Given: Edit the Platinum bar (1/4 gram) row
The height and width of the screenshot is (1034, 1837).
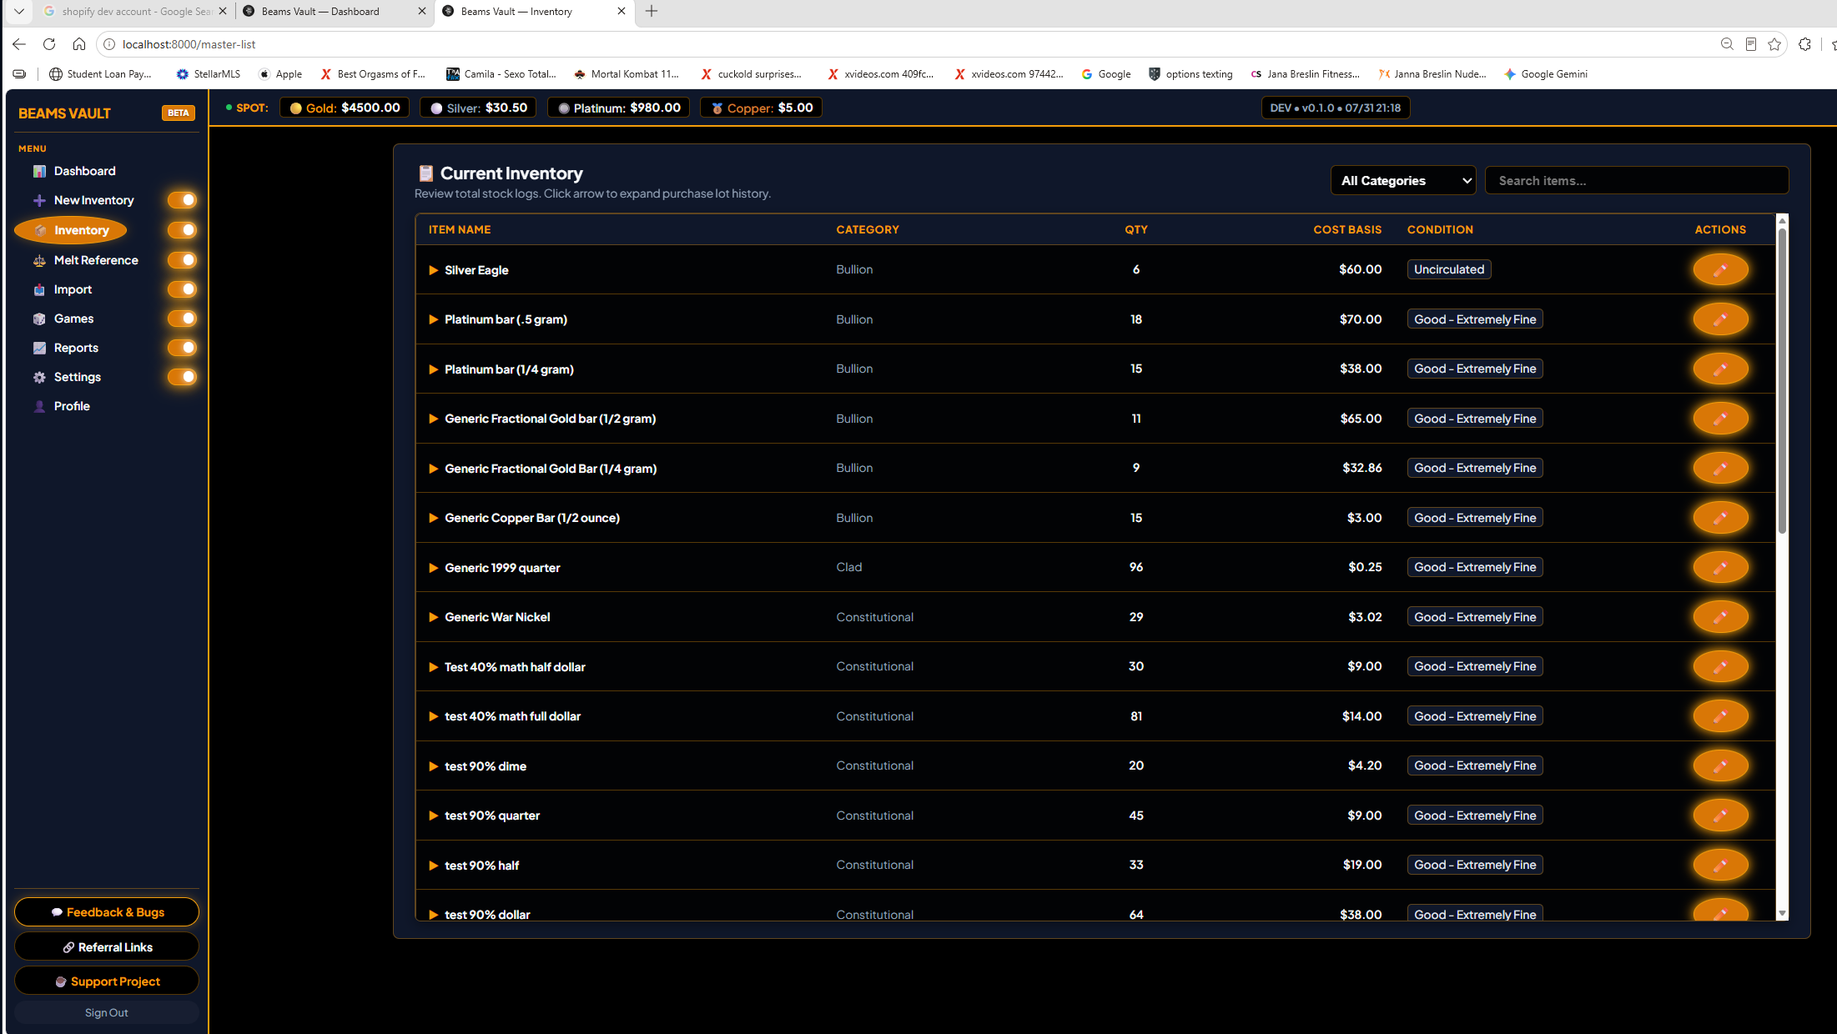Looking at the screenshot, I should click(x=1720, y=369).
